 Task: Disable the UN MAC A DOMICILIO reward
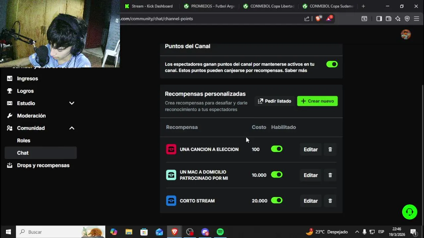pyautogui.click(x=277, y=175)
